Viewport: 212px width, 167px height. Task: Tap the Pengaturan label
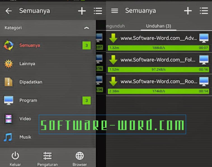tap(48, 164)
